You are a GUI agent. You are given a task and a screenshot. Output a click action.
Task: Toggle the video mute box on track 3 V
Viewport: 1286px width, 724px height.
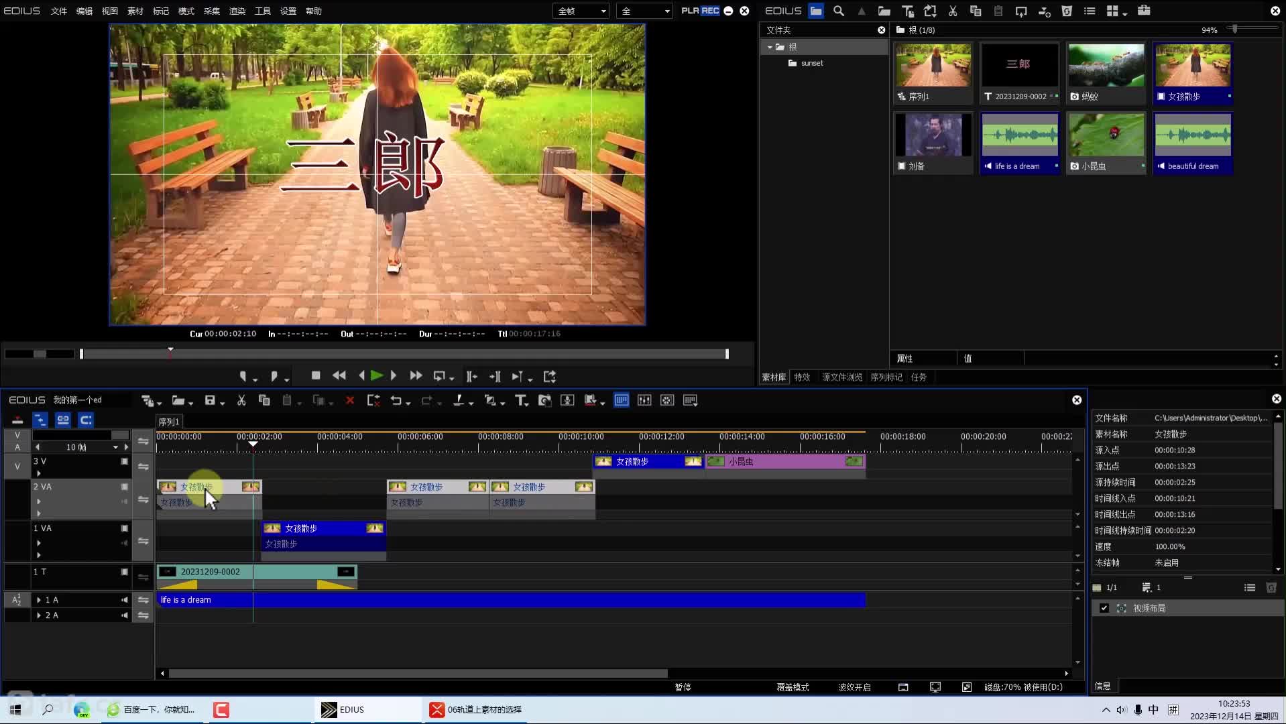(x=124, y=461)
